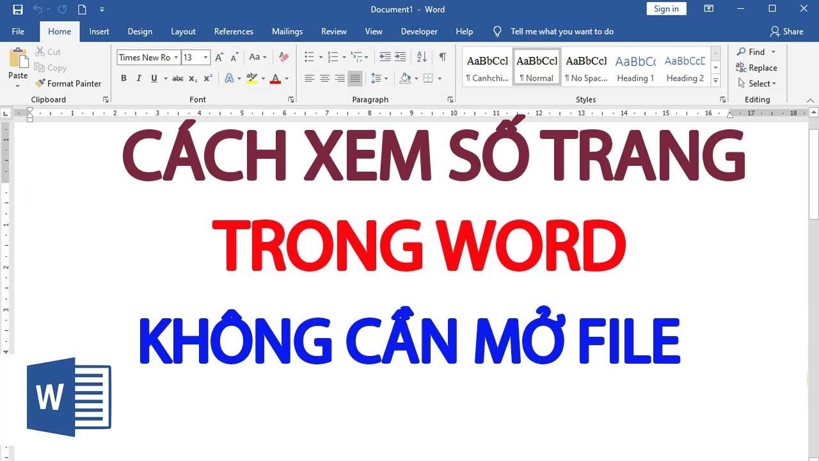Click Numbering list icon
The image size is (819, 461).
point(333,57)
